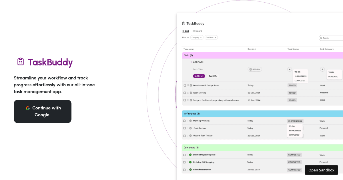Click the plus icon next to WORK category picker
The image size is (343, 180).
tap(322, 69)
